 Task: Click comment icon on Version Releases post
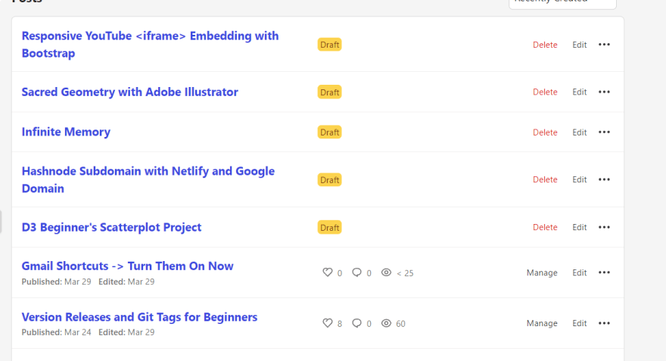356,323
